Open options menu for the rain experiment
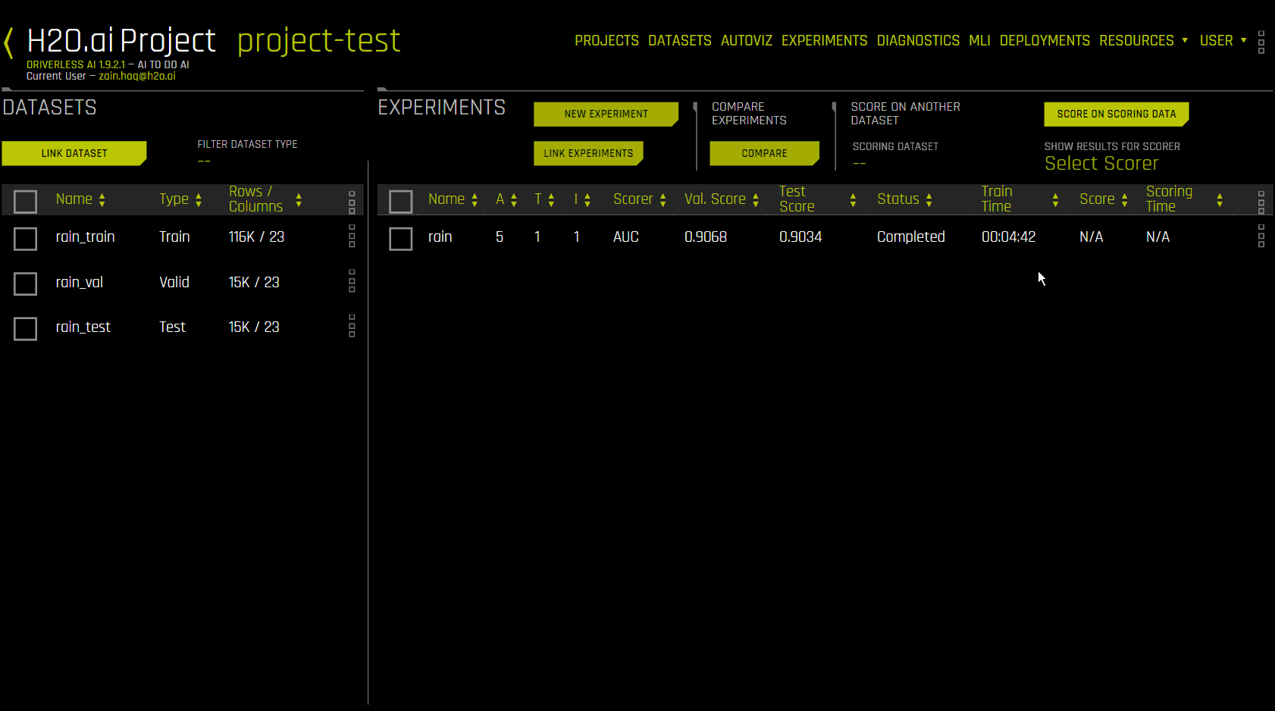This screenshot has width=1275, height=711. [1262, 236]
